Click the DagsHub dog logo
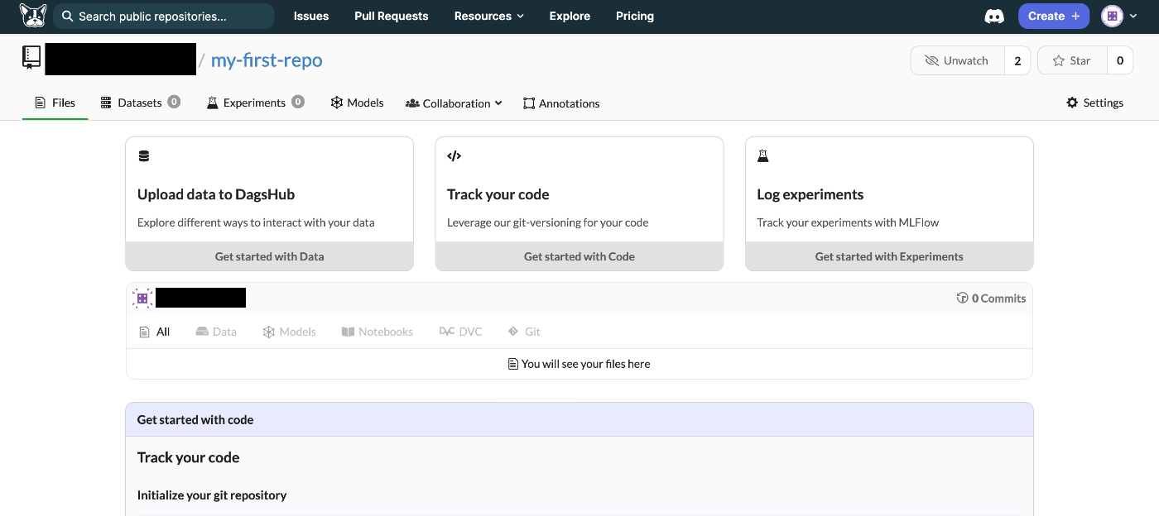1159x516 pixels. tap(33, 16)
